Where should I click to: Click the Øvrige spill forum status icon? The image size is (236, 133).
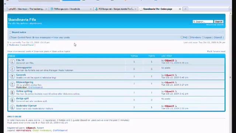pyautogui.click(x=12, y=100)
